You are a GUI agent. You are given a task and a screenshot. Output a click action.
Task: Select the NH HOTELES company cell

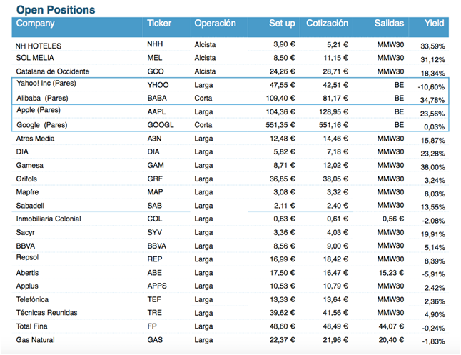pyautogui.click(x=39, y=44)
